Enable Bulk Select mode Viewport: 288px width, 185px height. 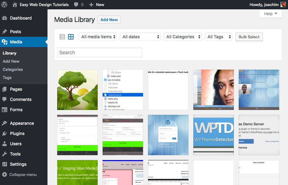point(249,36)
